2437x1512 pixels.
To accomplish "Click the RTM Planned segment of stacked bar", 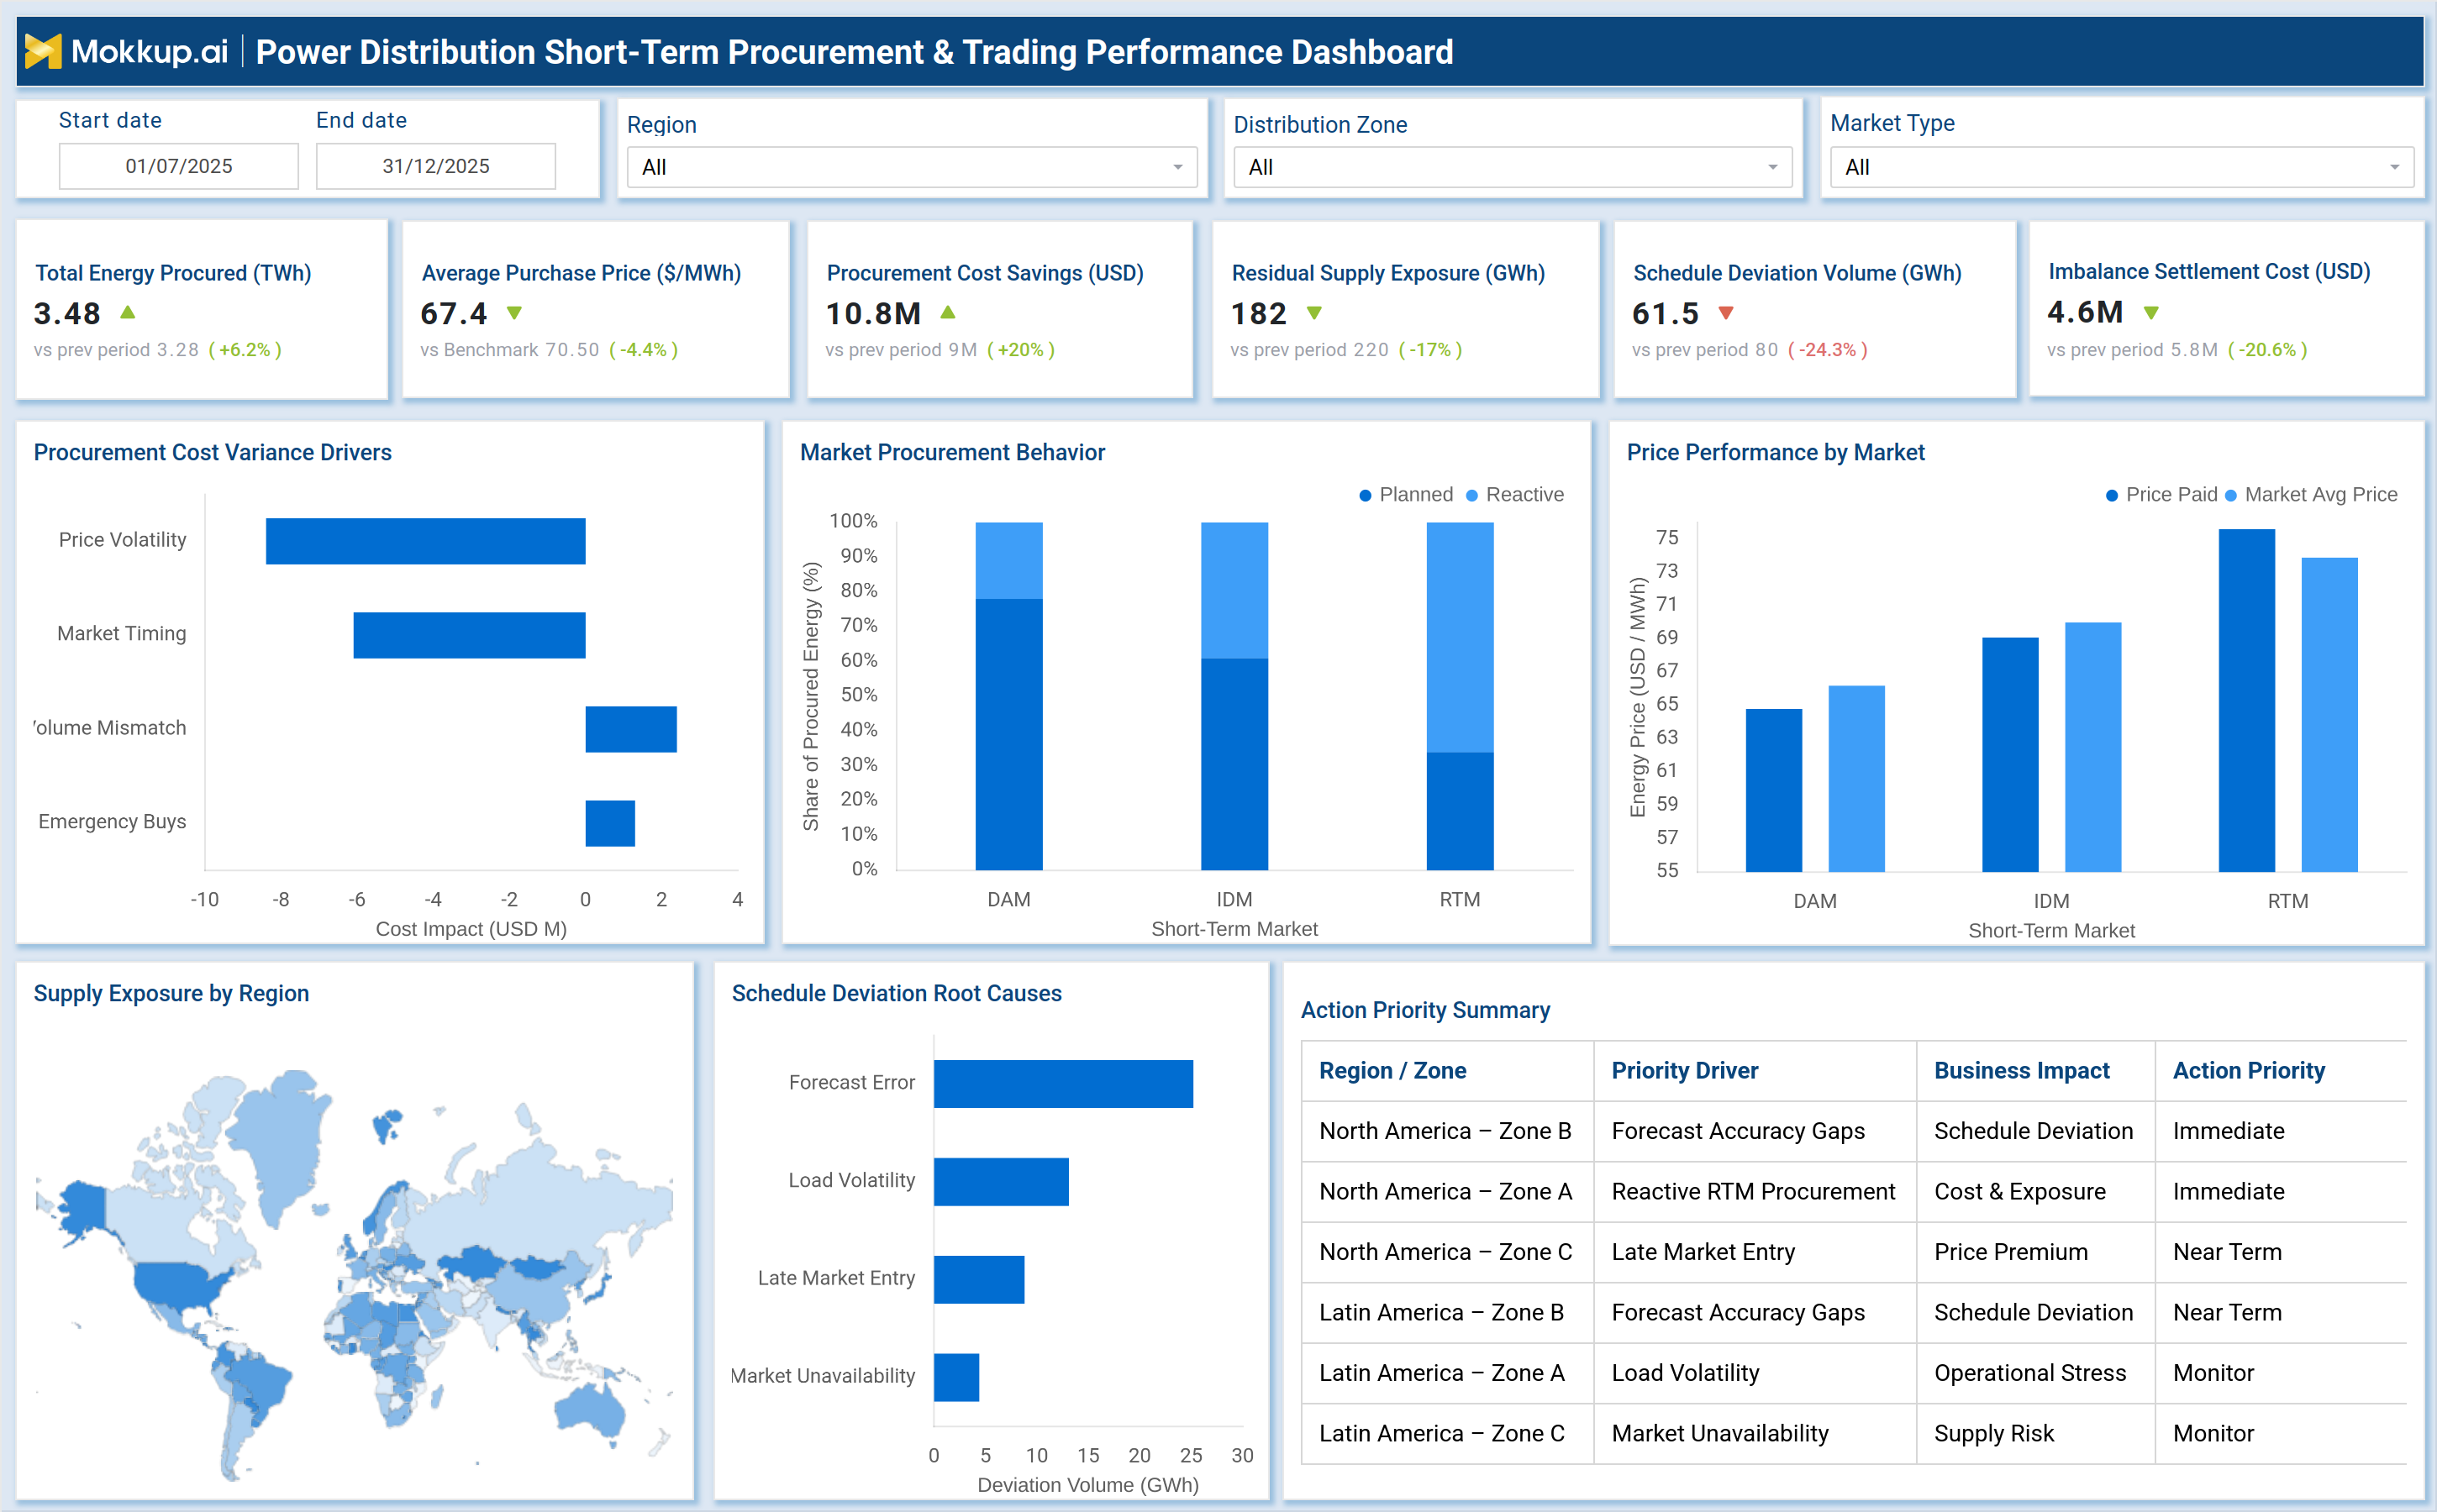I will pyautogui.click(x=1460, y=811).
